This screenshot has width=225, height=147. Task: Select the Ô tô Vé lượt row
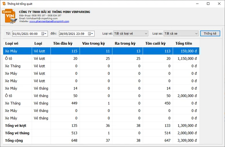(87, 59)
